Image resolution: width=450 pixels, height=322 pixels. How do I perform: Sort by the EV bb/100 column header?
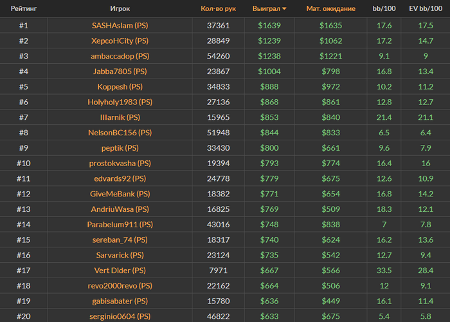tap(425, 9)
